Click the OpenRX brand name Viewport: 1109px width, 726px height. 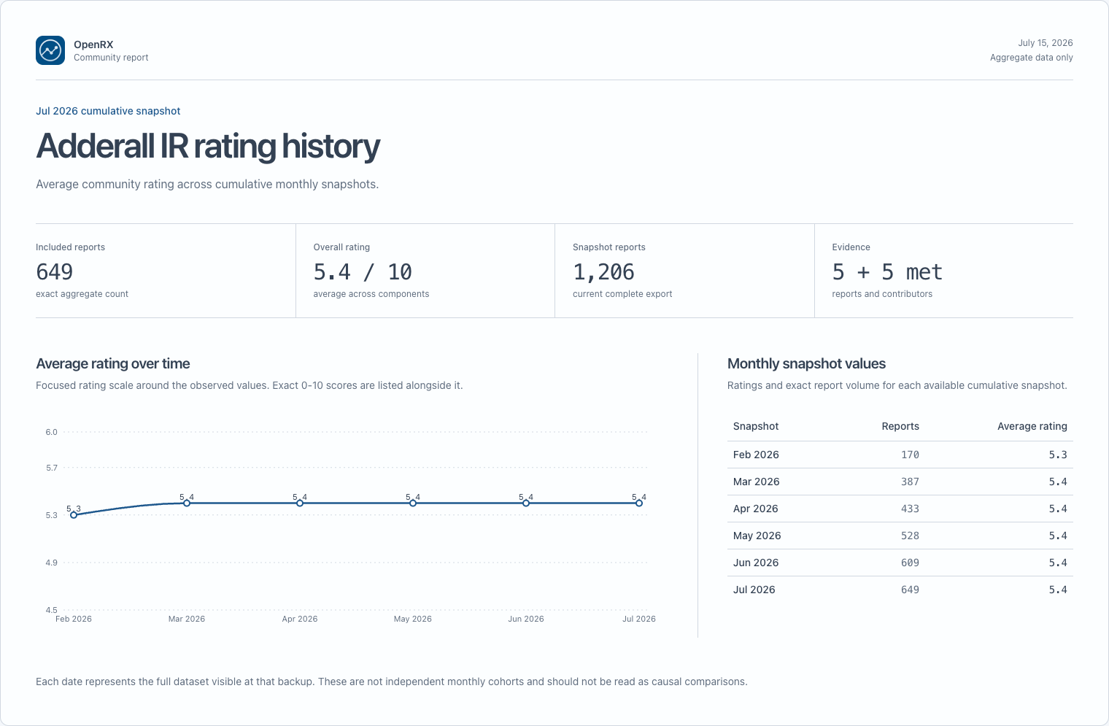[93, 45]
